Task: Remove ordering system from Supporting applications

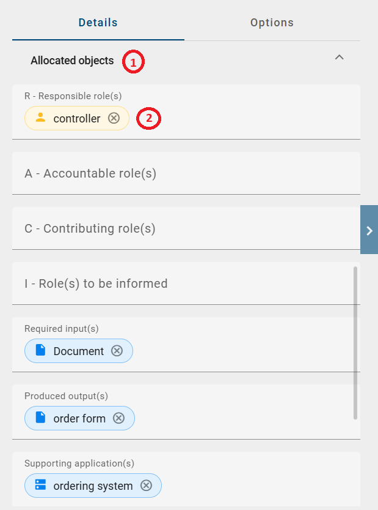Action: (x=146, y=485)
